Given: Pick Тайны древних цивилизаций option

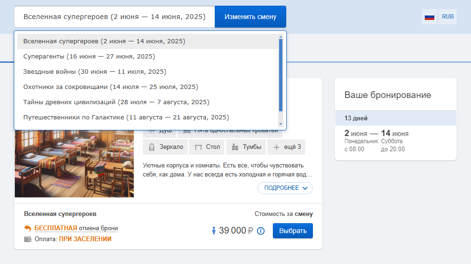Looking at the screenshot, I should [x=148, y=102].
